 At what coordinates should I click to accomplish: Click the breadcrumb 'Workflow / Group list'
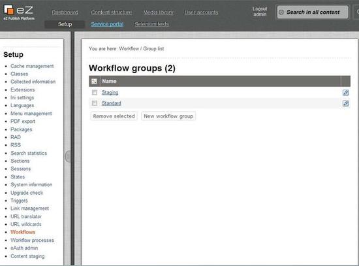coord(141,48)
